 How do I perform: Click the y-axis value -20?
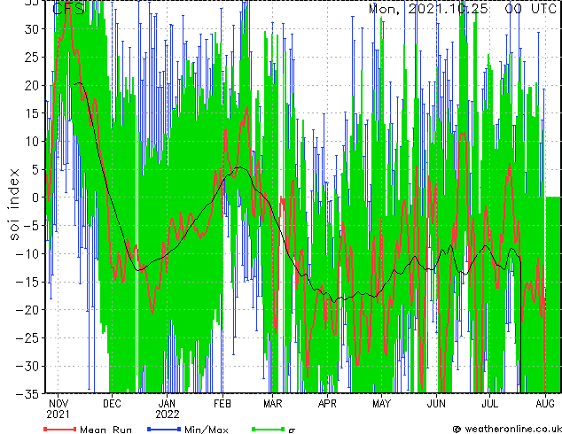(x=27, y=310)
